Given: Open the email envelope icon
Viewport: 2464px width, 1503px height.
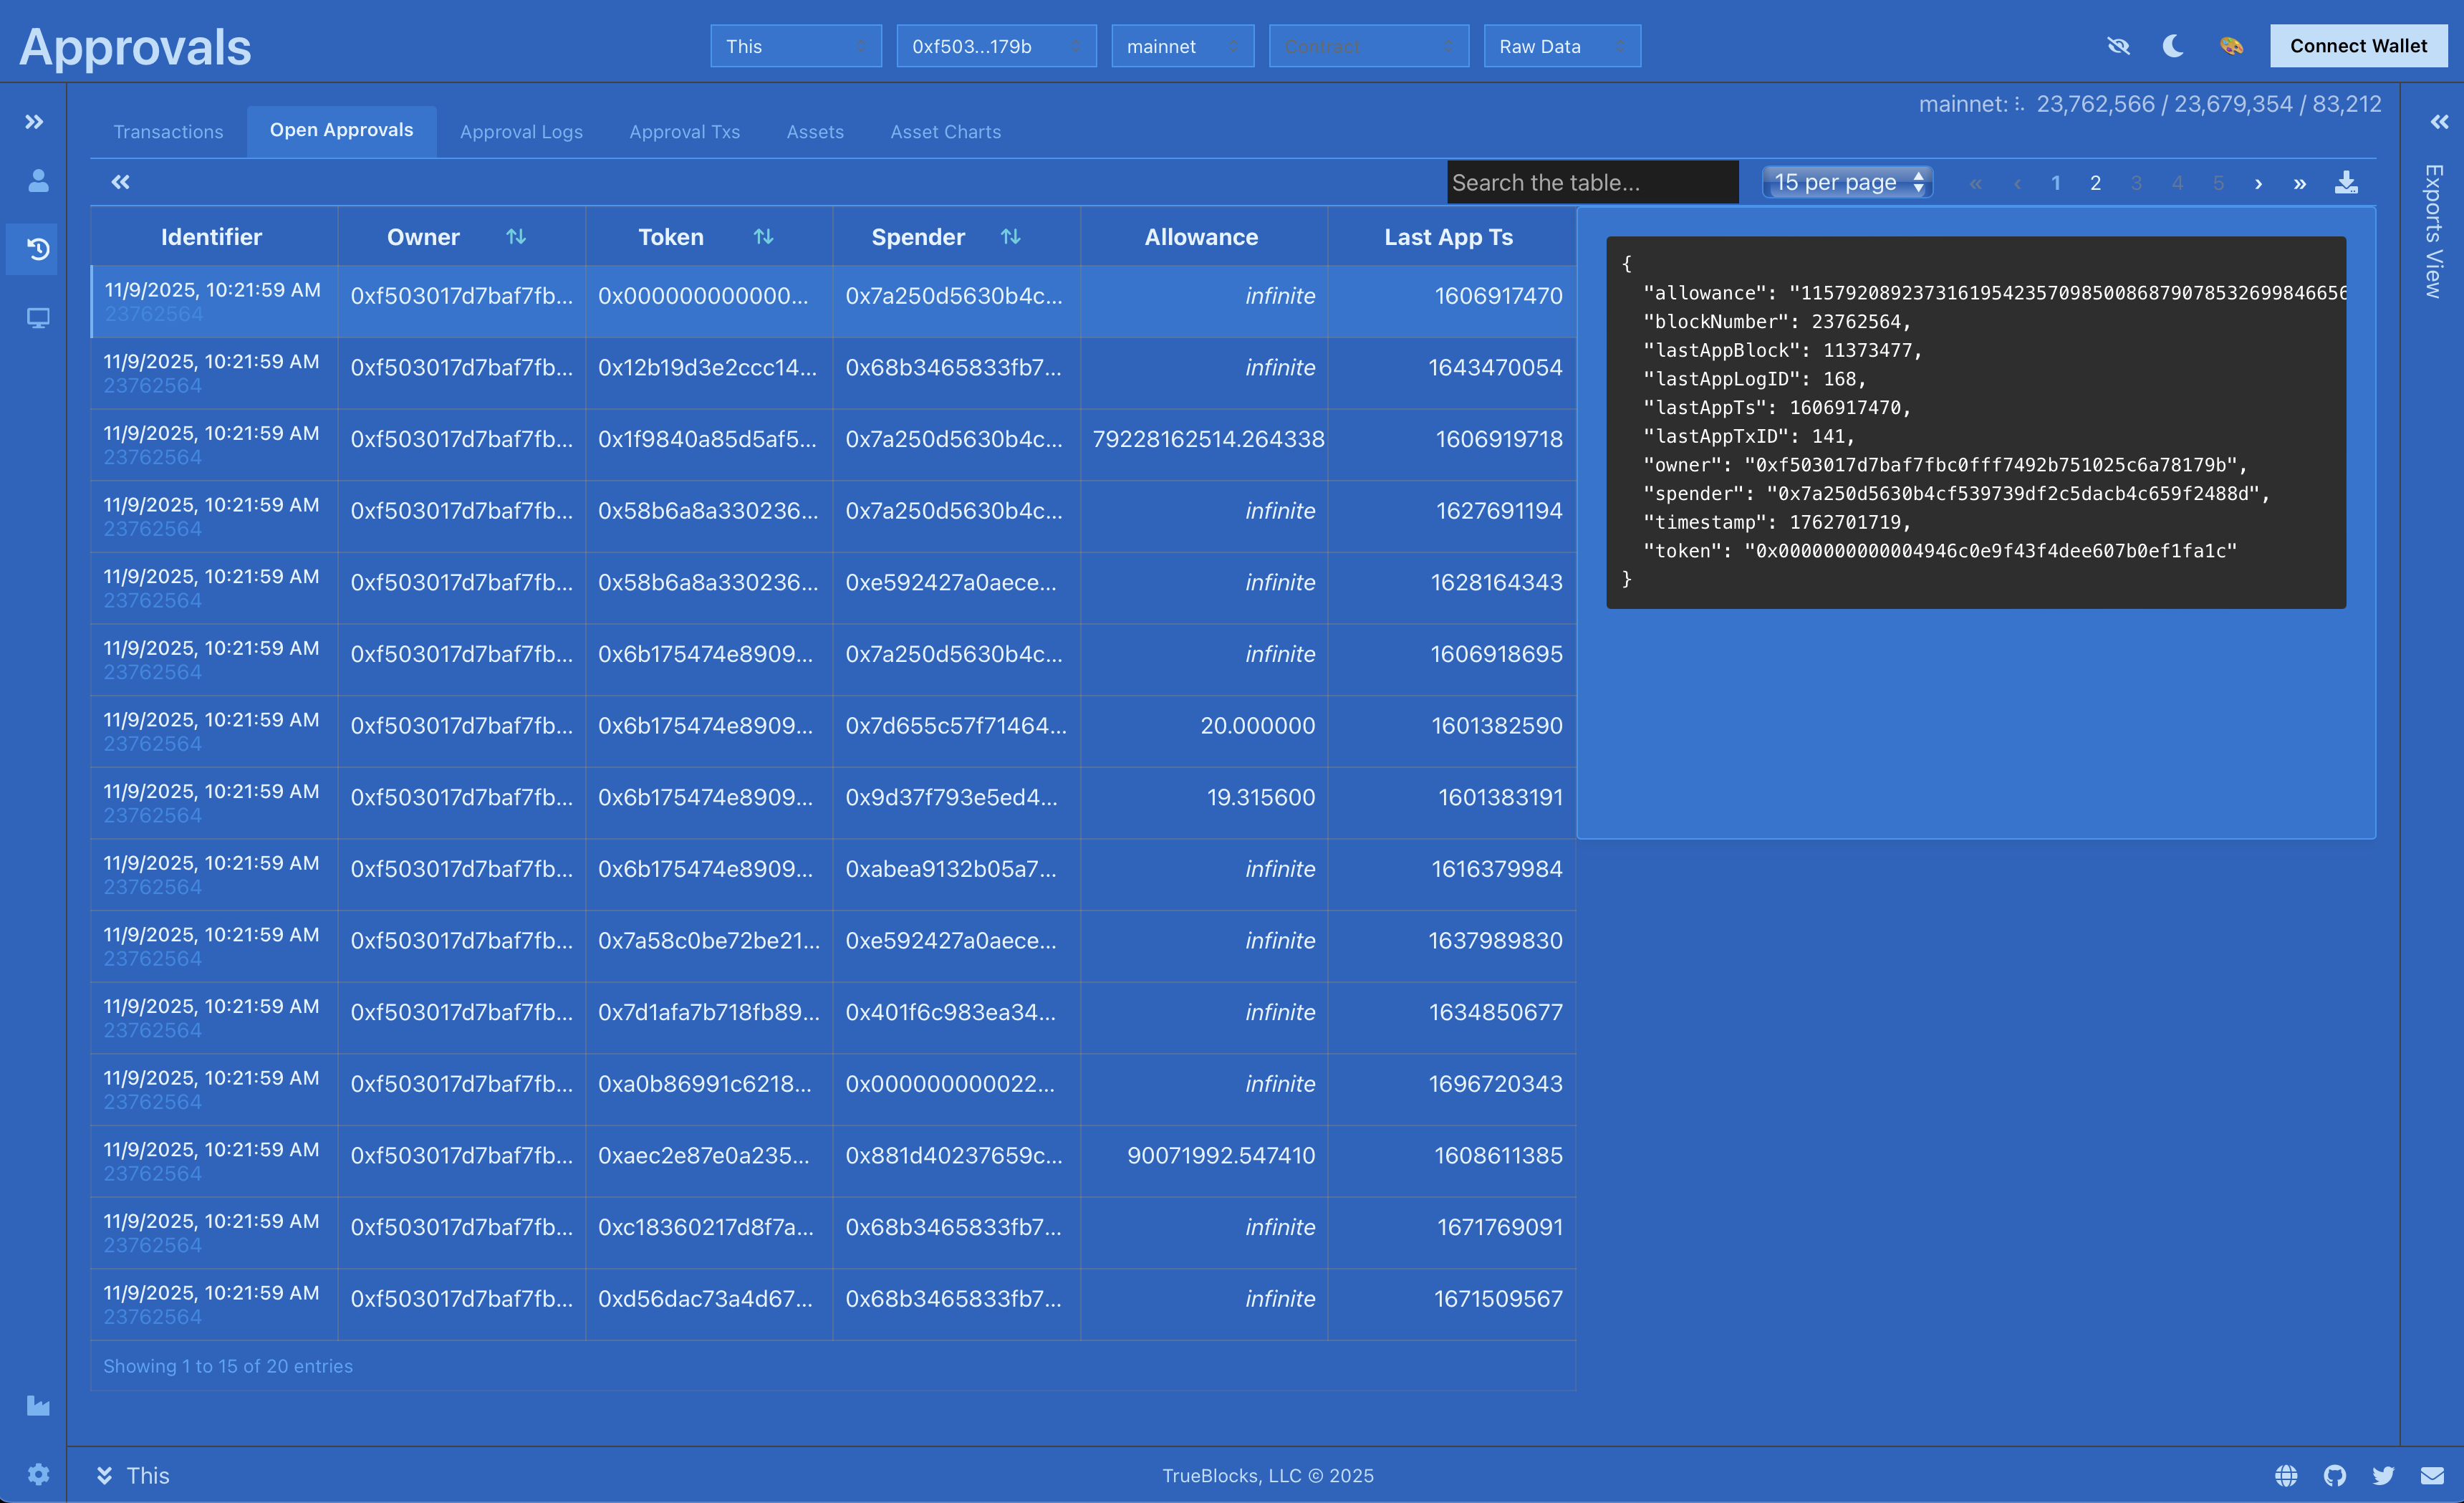Looking at the screenshot, I should pos(2432,1475).
